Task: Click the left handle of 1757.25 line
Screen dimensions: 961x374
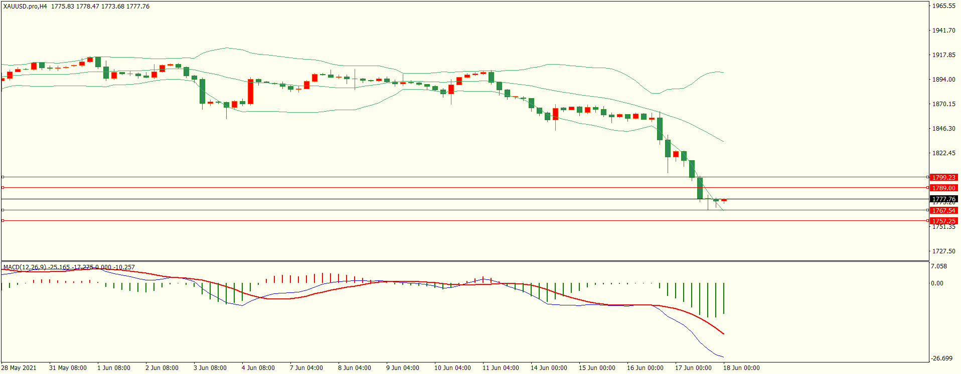Action: click(3, 221)
